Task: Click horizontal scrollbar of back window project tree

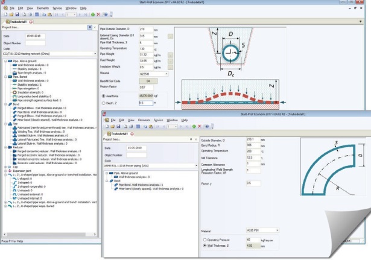Action: [46, 235]
